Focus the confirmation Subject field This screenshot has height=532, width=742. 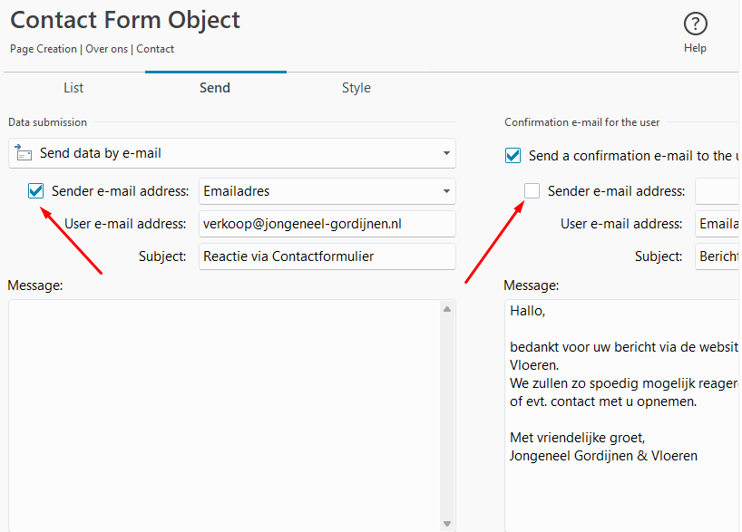tap(718, 256)
